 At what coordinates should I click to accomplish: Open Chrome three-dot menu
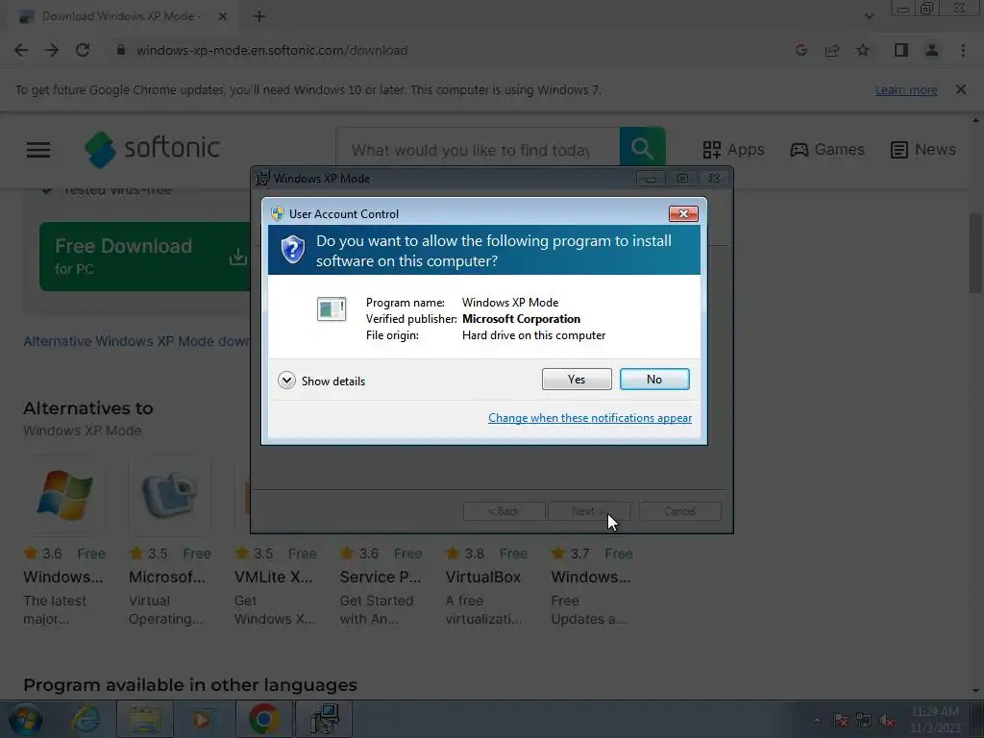pos(963,50)
